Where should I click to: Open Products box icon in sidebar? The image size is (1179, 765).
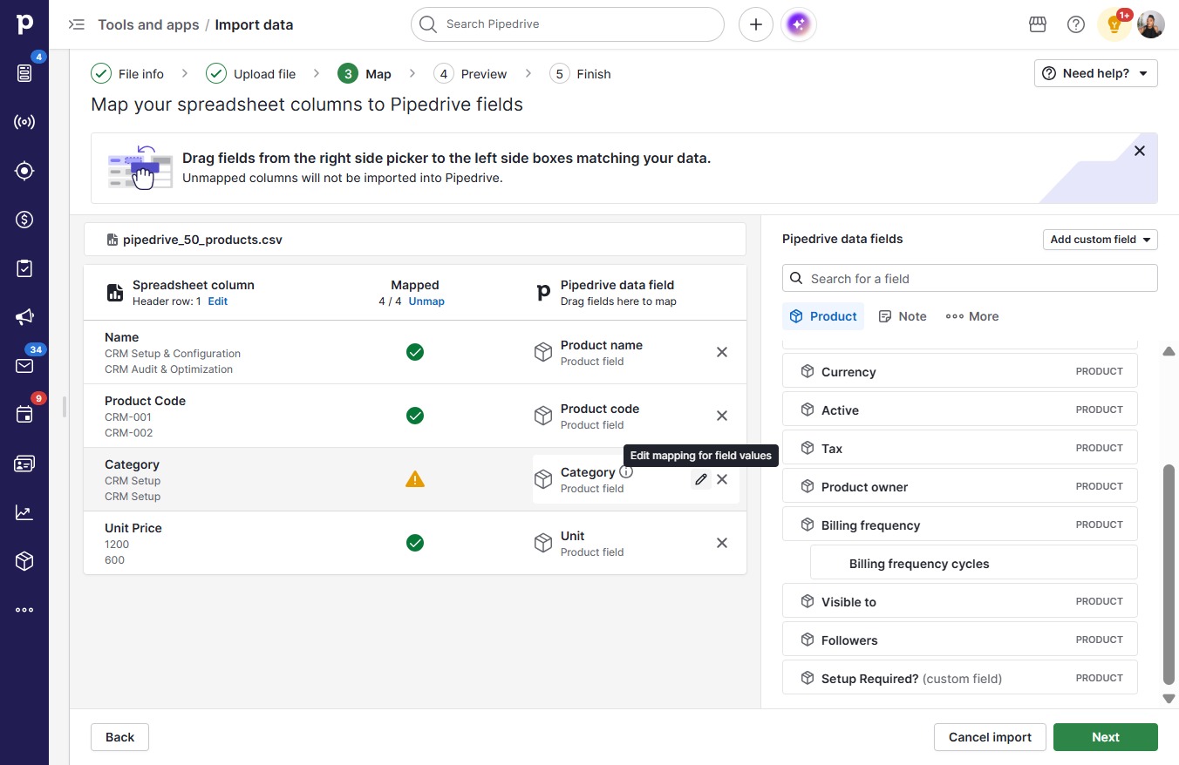pyautogui.click(x=24, y=561)
